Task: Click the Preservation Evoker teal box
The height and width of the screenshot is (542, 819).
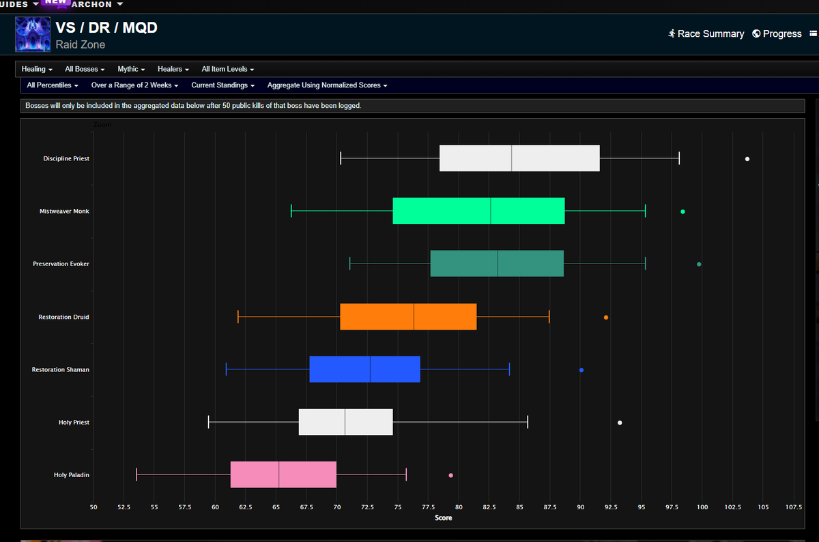Action: tap(497, 263)
